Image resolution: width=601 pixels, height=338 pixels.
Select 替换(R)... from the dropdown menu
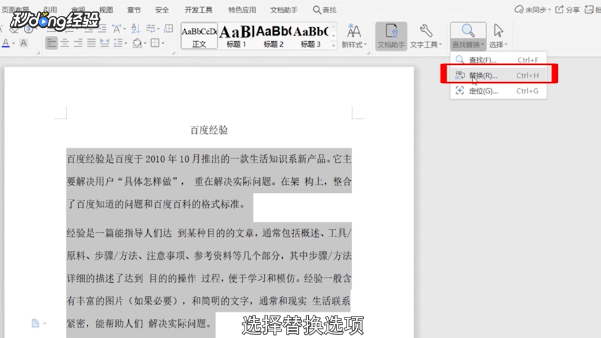click(498, 76)
